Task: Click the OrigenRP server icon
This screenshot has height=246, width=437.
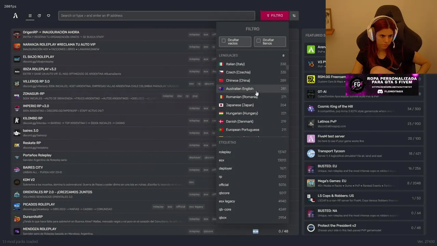Action: pos(17,35)
